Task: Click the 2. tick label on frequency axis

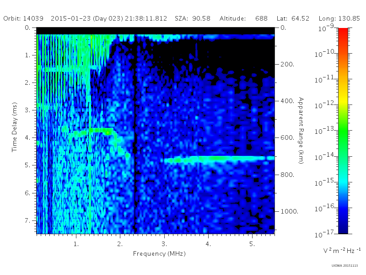Action: point(120,244)
